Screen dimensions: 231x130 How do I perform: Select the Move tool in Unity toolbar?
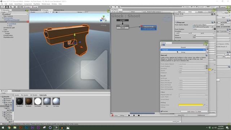[x=7, y=7]
